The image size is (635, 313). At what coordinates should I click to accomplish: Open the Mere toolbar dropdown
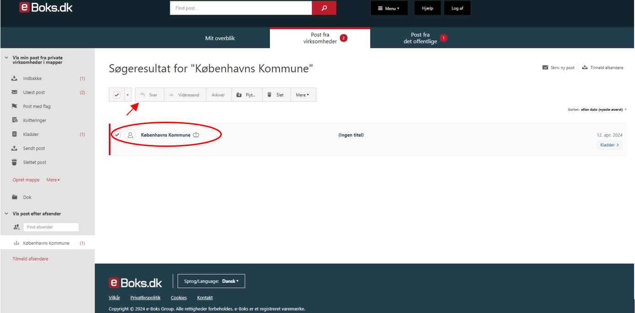303,95
